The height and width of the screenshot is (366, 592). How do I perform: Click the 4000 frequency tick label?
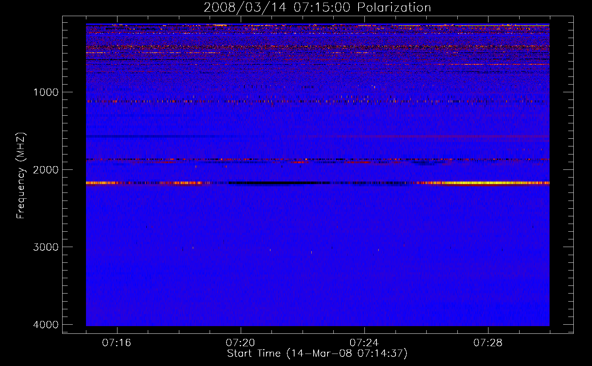click(46, 325)
